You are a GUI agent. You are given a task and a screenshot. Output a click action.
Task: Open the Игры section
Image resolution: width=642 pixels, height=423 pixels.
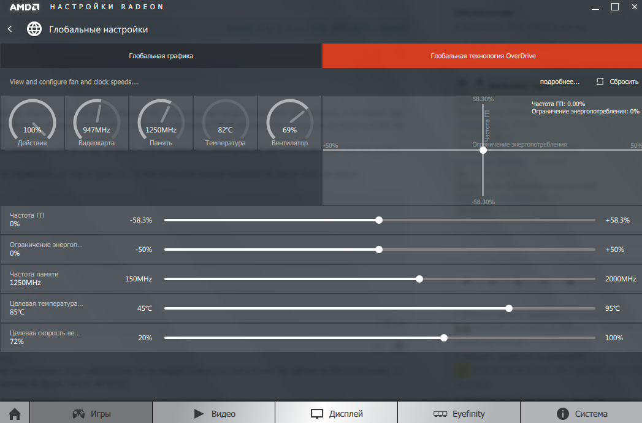pos(91,413)
